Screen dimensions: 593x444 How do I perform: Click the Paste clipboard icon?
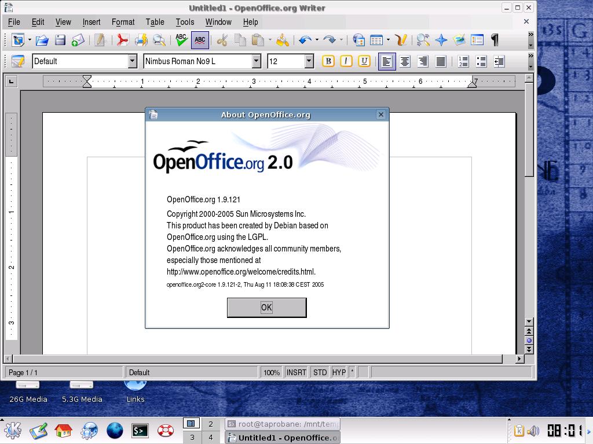pyautogui.click(x=258, y=40)
